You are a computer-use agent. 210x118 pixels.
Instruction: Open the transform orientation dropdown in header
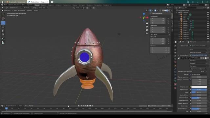[77, 8]
